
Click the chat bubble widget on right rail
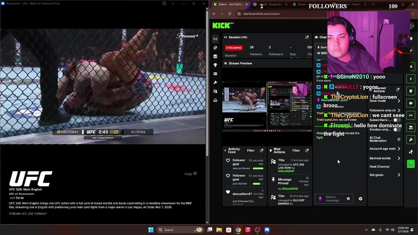pyautogui.click(x=411, y=103)
